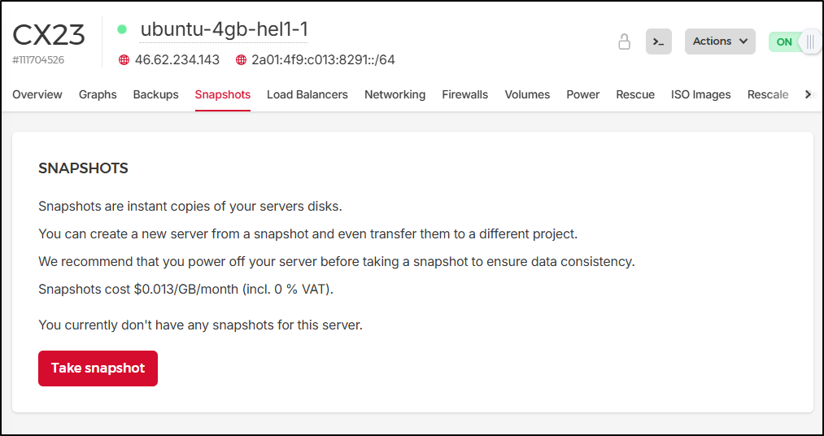Open the Volumes tab
The image size is (824, 436).
527,94
